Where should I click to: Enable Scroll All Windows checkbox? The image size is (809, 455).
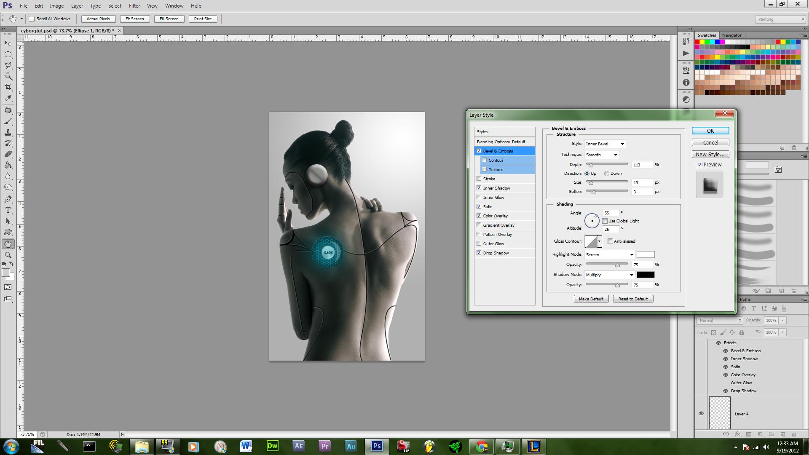(32, 19)
